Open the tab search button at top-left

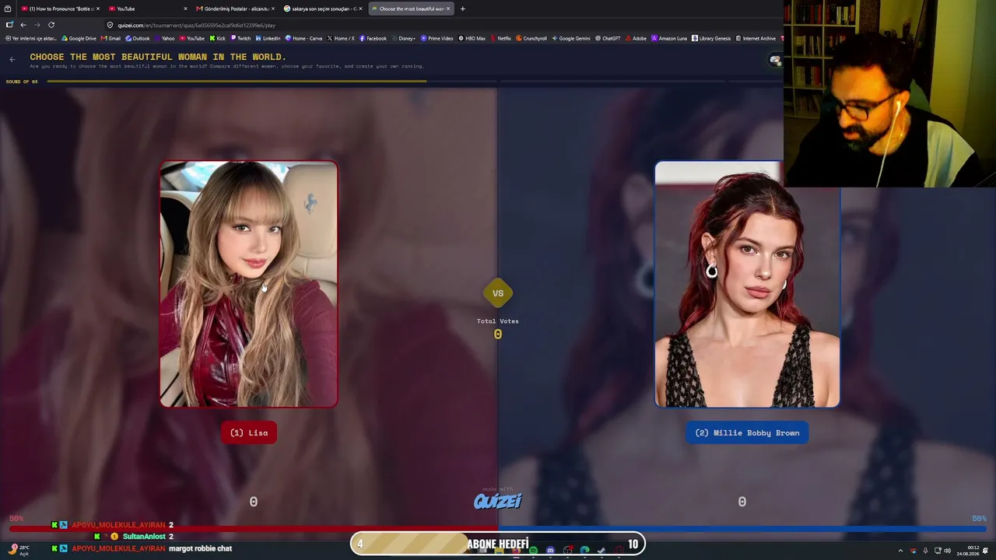pyautogui.click(x=8, y=9)
